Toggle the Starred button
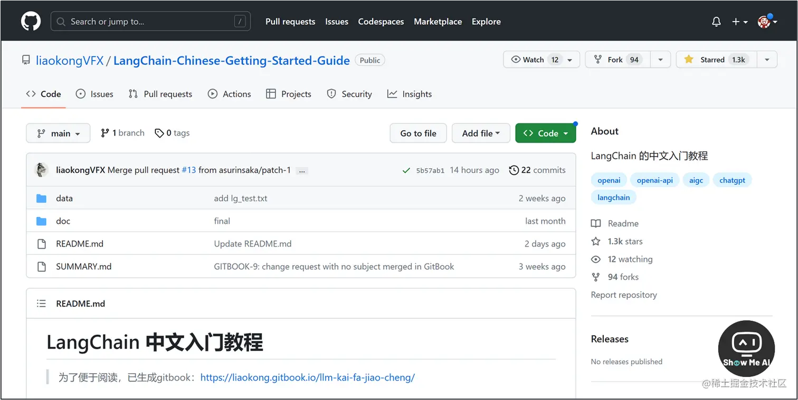 pyautogui.click(x=717, y=60)
